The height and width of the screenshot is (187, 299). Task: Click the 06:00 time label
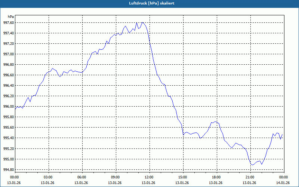click(82, 177)
